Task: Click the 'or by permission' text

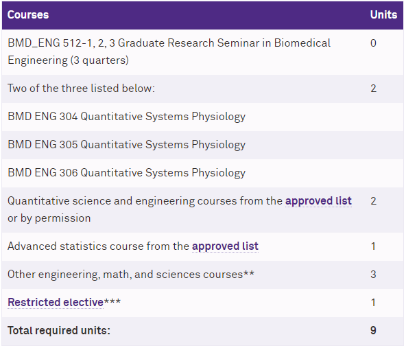Action: point(49,218)
